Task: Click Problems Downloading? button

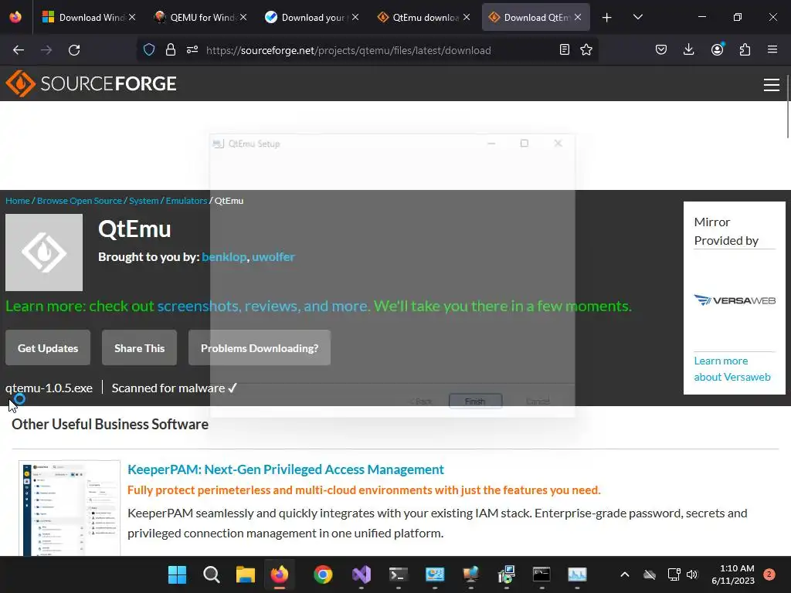Action: [x=260, y=348]
